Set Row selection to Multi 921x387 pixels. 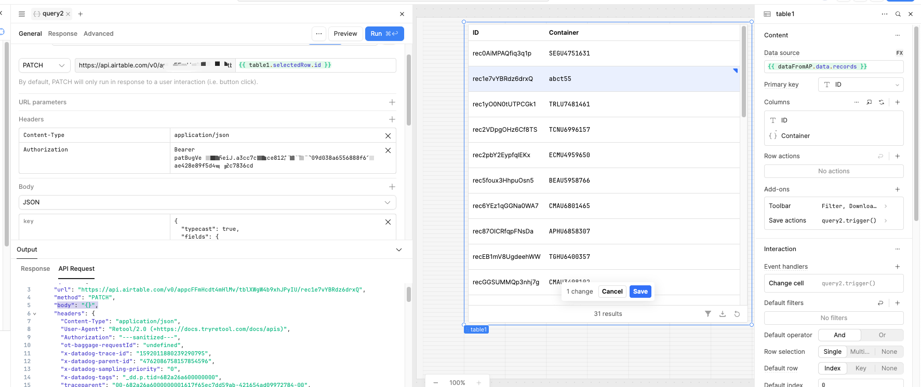pos(860,352)
